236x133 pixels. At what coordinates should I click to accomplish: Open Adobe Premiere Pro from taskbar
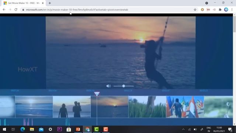[60, 129]
